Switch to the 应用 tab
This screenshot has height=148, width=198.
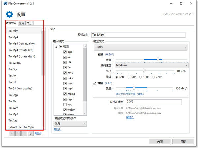point(21,23)
